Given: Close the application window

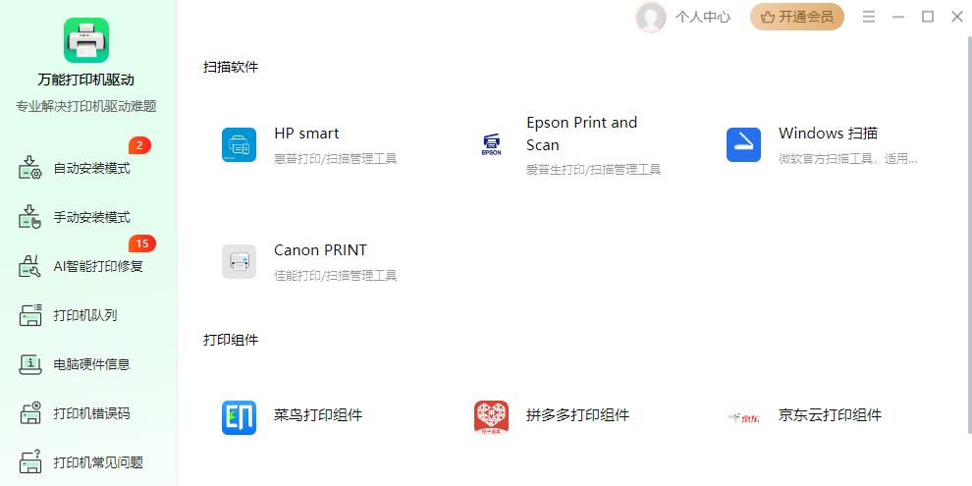Looking at the screenshot, I should pyautogui.click(x=956, y=17).
